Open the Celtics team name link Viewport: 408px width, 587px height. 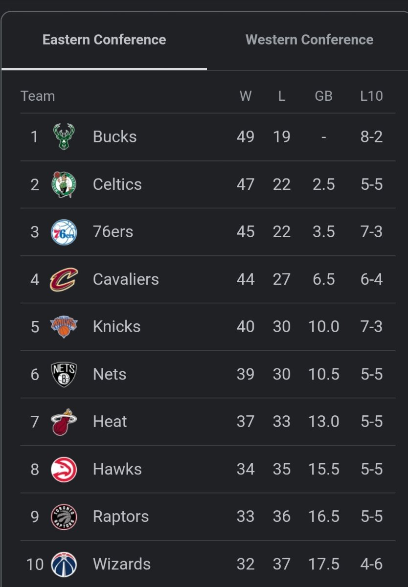[x=117, y=184]
